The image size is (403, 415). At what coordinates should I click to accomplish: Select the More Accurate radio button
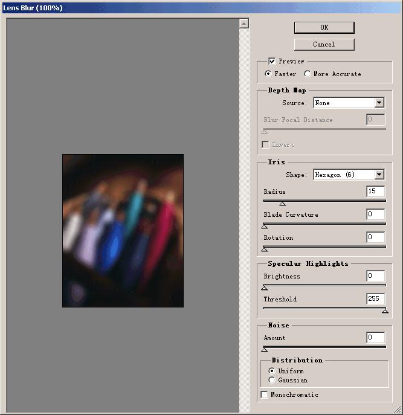[x=308, y=74]
